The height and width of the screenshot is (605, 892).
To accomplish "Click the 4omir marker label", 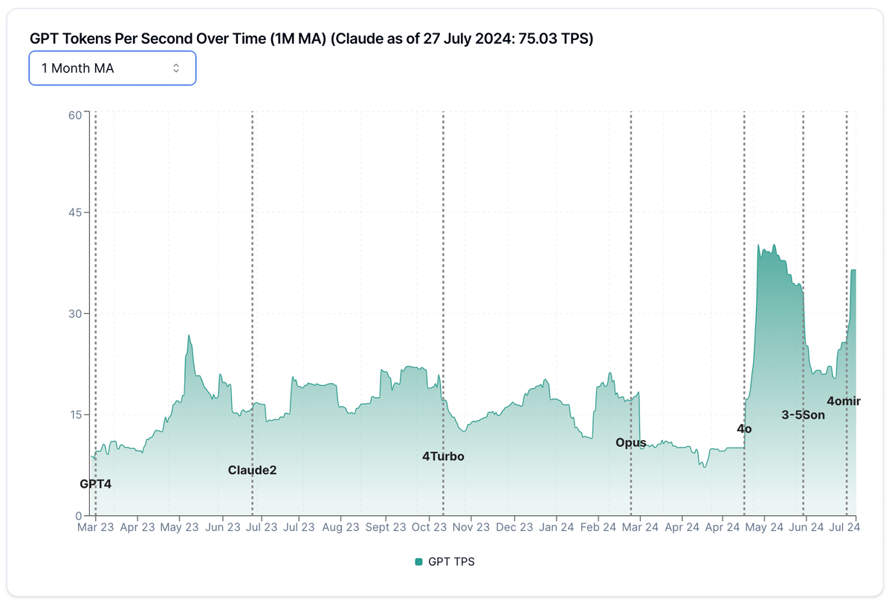I will [x=844, y=402].
